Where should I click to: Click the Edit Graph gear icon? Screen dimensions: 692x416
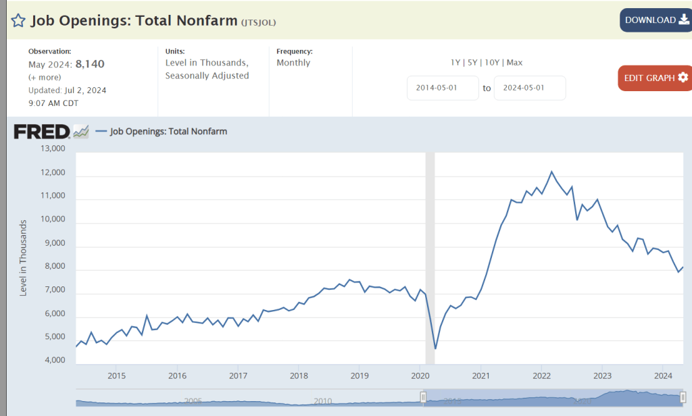coord(683,78)
